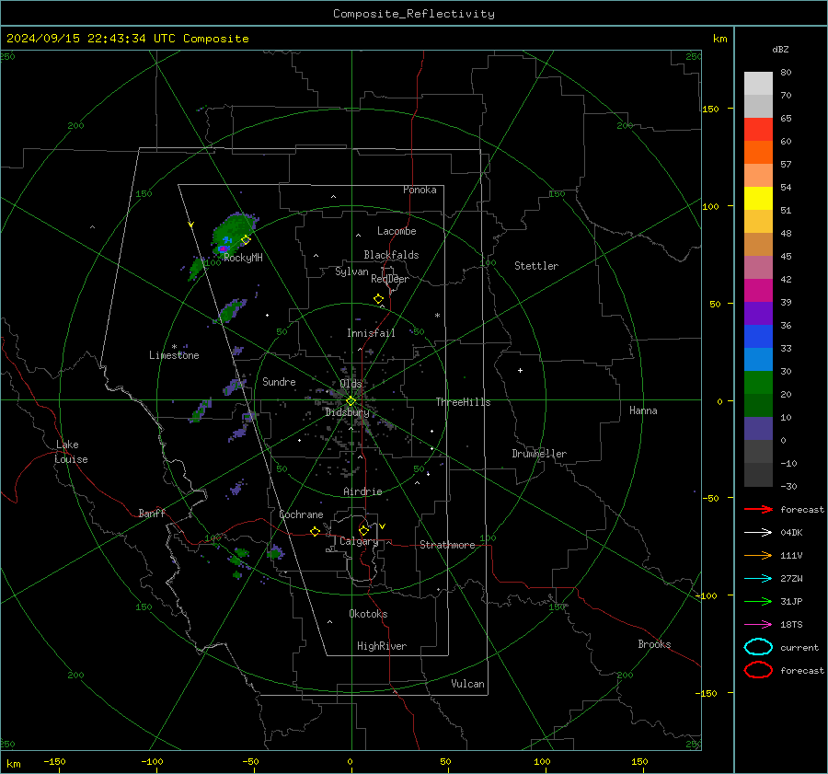
Task: Click the RockyMH label
Action: click(243, 258)
